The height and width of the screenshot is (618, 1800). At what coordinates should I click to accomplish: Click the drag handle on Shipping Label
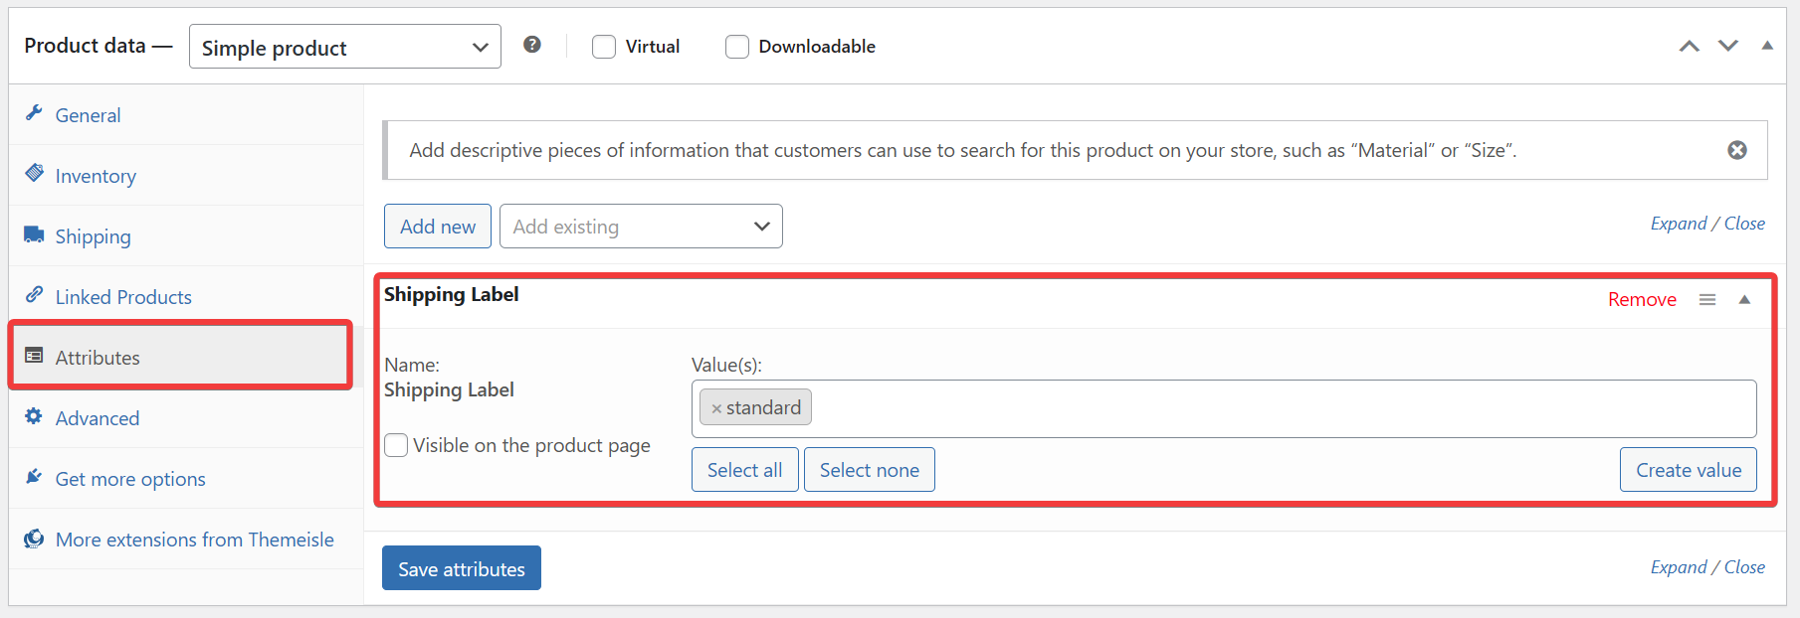1706,300
